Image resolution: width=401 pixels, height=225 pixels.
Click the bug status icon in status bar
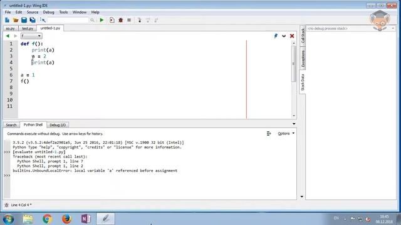[7, 205]
